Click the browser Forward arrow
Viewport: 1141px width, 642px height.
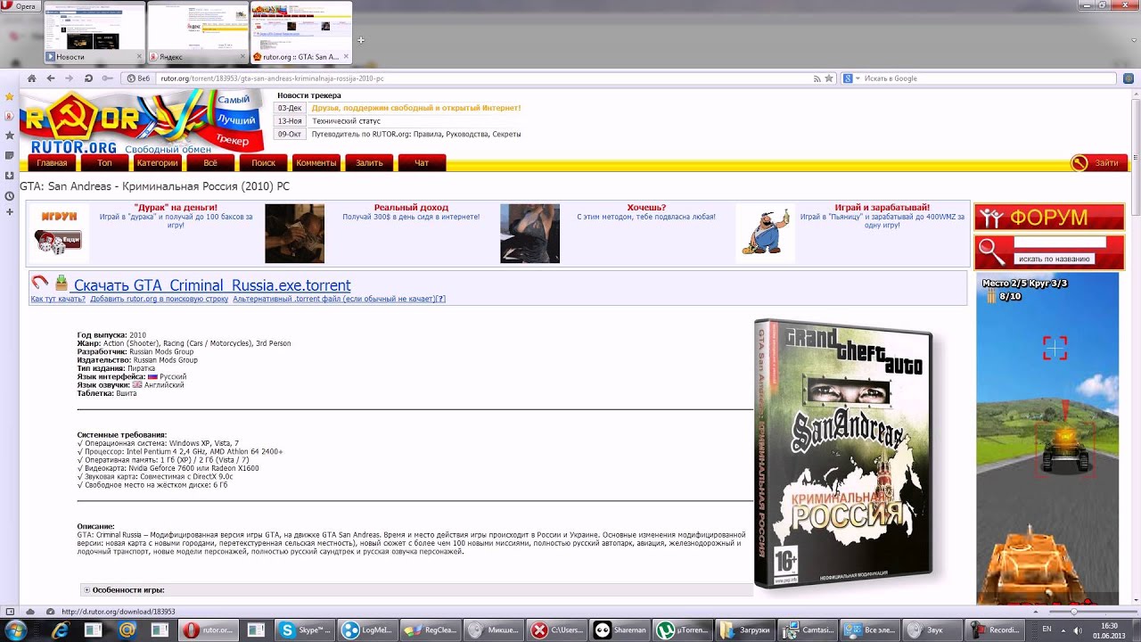70,78
